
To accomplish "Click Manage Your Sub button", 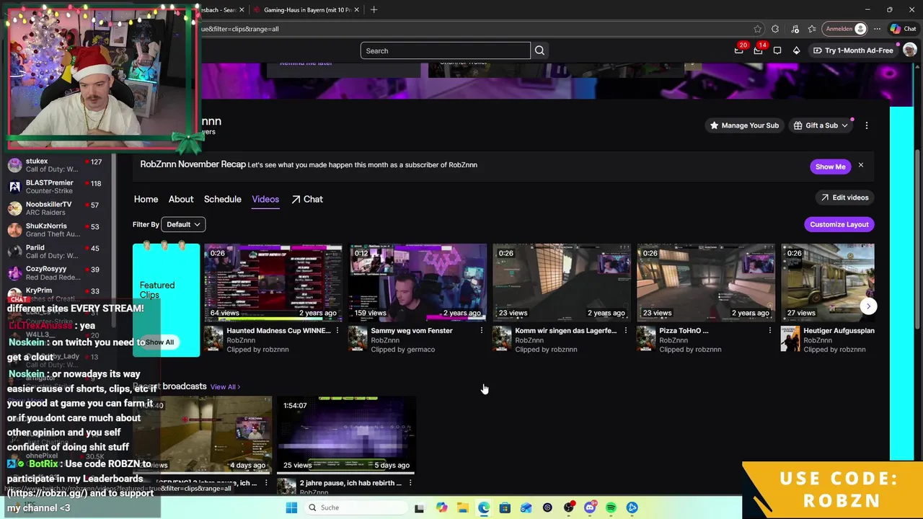I will coord(745,125).
